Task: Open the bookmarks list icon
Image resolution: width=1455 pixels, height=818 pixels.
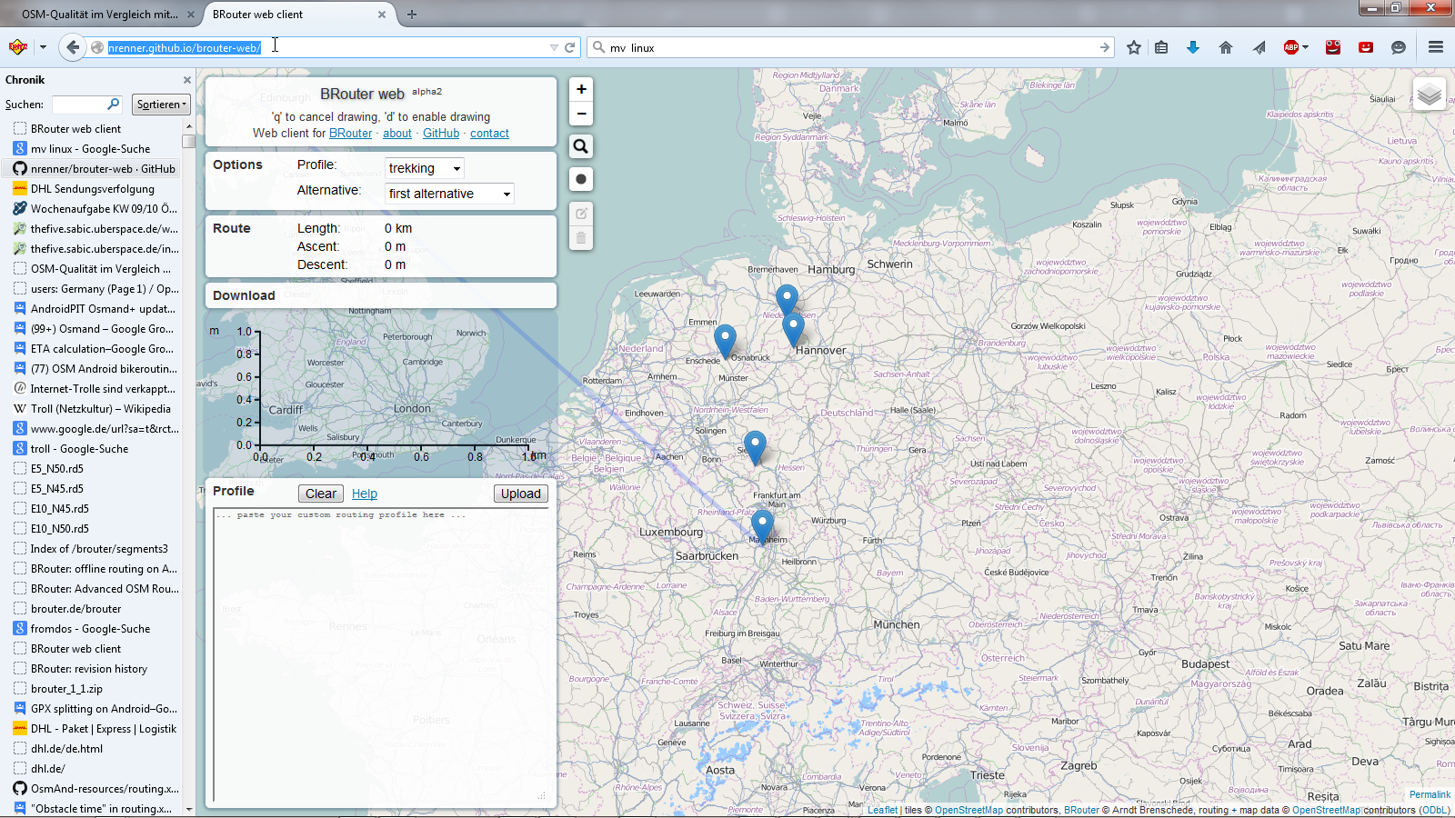Action: tap(1161, 47)
